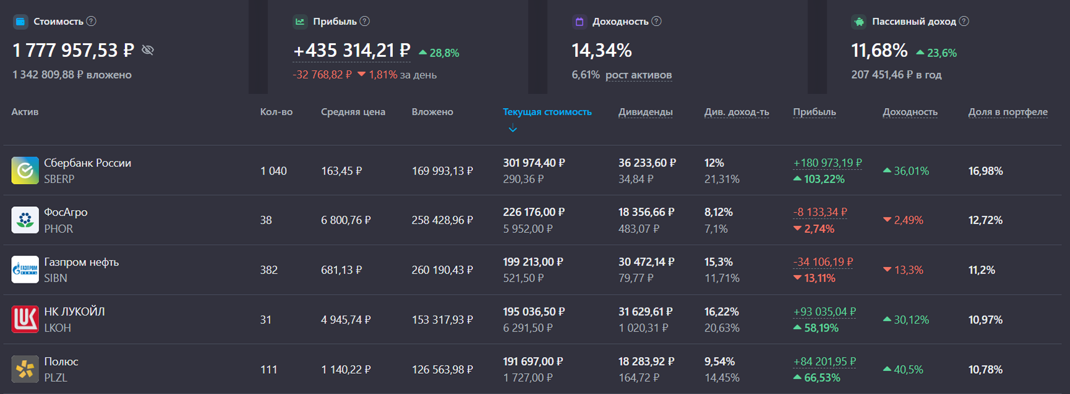Sort by Прибыль column header
1070x394 pixels.
(815, 112)
